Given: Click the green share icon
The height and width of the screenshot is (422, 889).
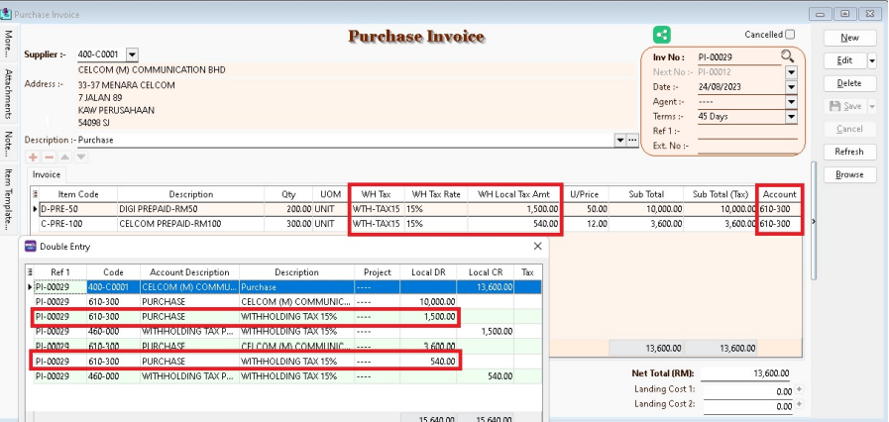Looking at the screenshot, I should [662, 36].
